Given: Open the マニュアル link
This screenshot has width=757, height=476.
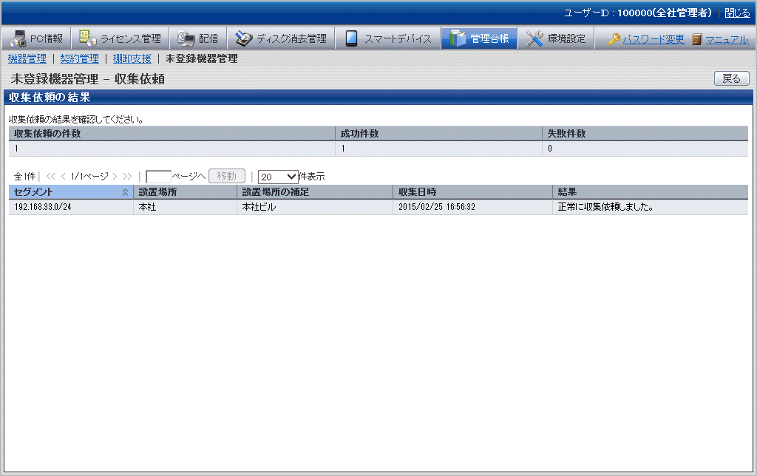Looking at the screenshot, I should (x=727, y=39).
